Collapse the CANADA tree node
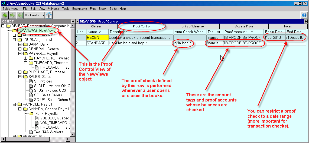Image resolution: width=309 pixels, height=143 pixels. coord(20,109)
